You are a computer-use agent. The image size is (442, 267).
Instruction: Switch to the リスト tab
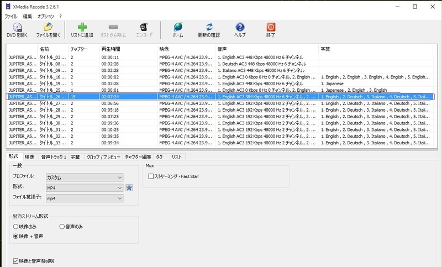[177, 157]
